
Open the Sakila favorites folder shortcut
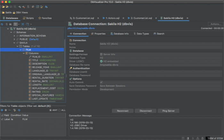(x=7, y=12)
